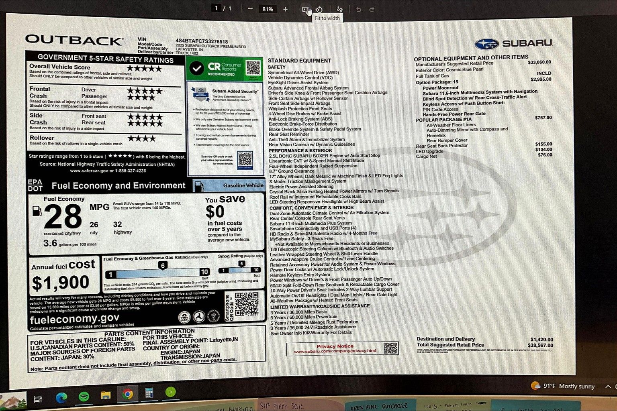The height and width of the screenshot is (411, 617).
Task: Click the STANDARD EQUIPMENT heading
Action: (299, 61)
